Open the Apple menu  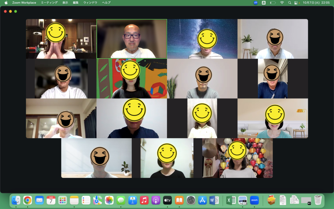pyautogui.click(x=6, y=3)
